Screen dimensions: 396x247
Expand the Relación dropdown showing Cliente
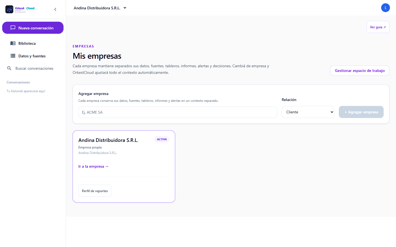pyautogui.click(x=308, y=112)
